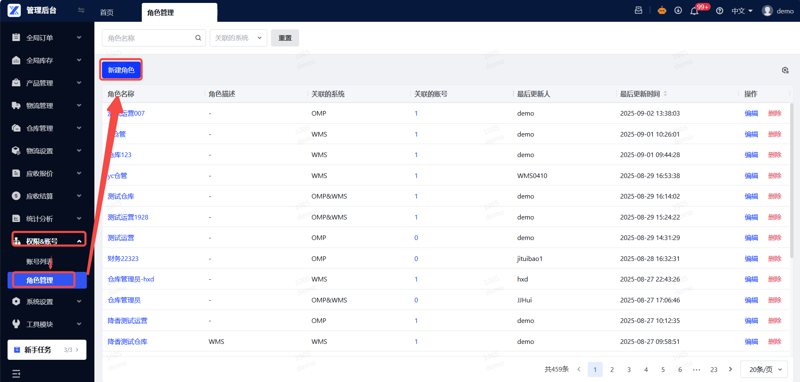Screen dimensions: 800x382
Task: Open the table column settings icon
Action: (x=785, y=70)
